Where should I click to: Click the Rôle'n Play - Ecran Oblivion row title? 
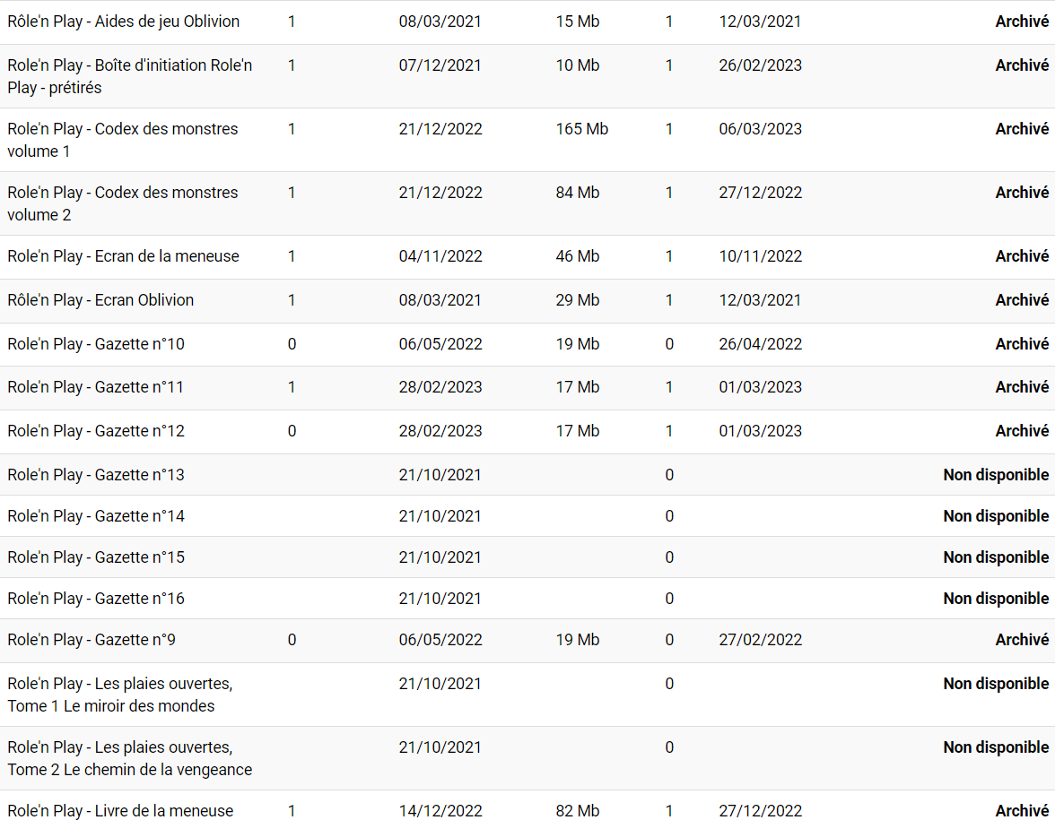pos(100,300)
